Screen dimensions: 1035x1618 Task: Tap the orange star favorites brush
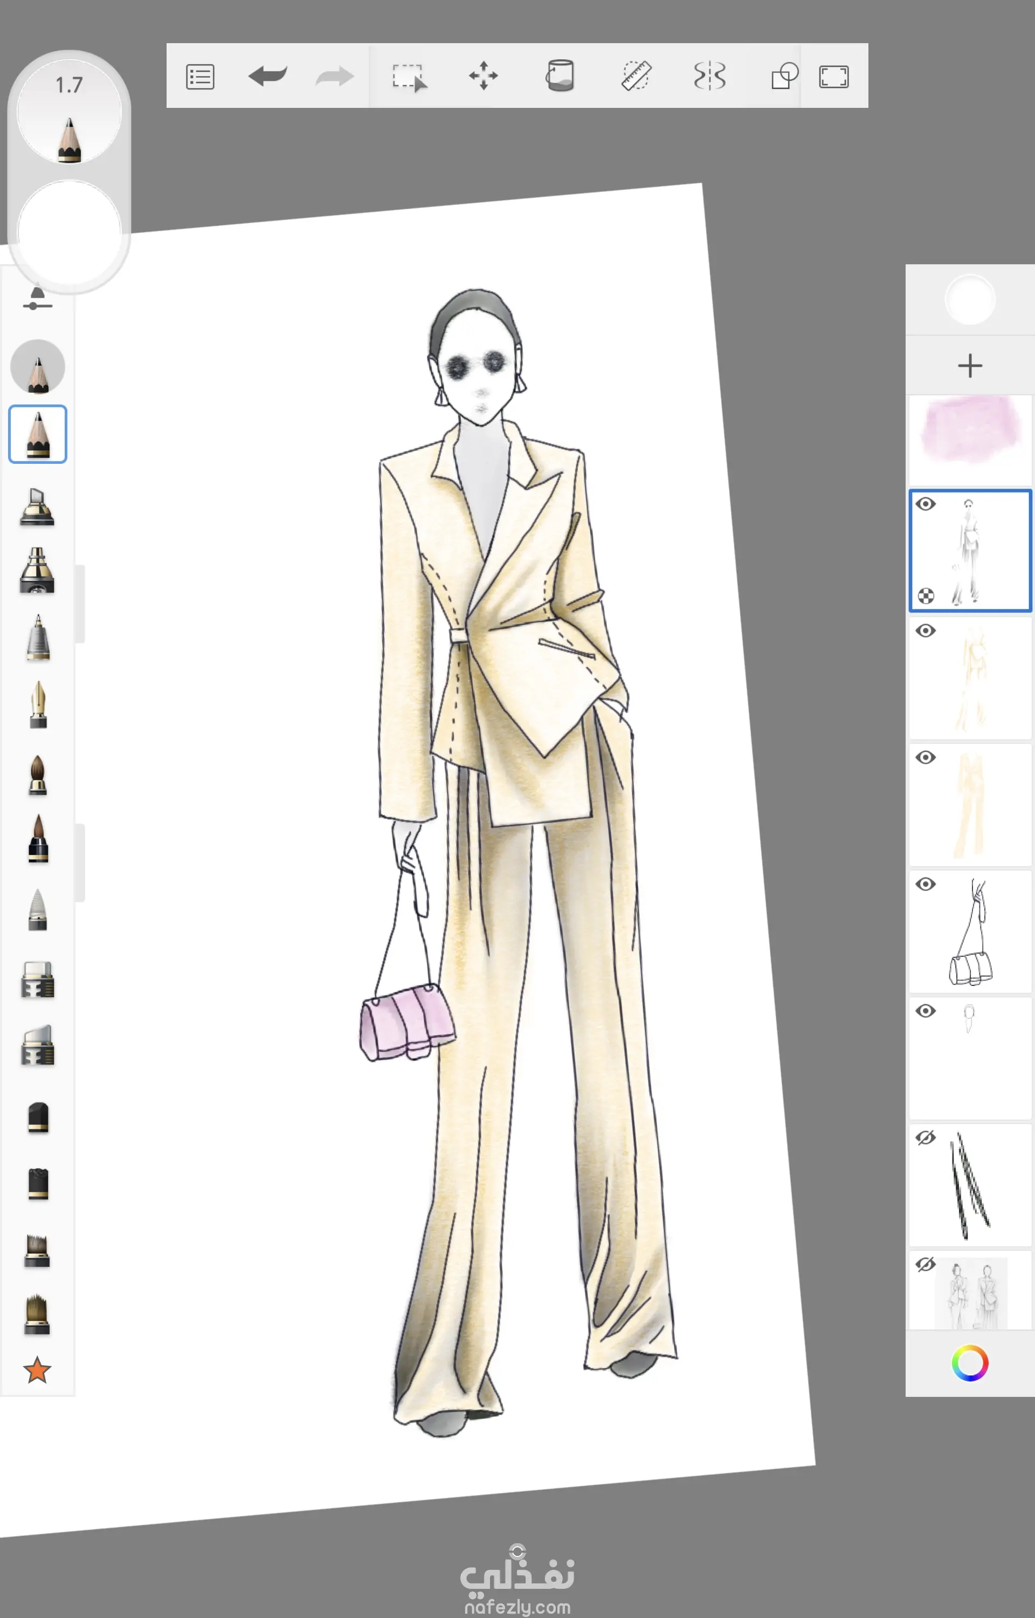(x=37, y=1370)
